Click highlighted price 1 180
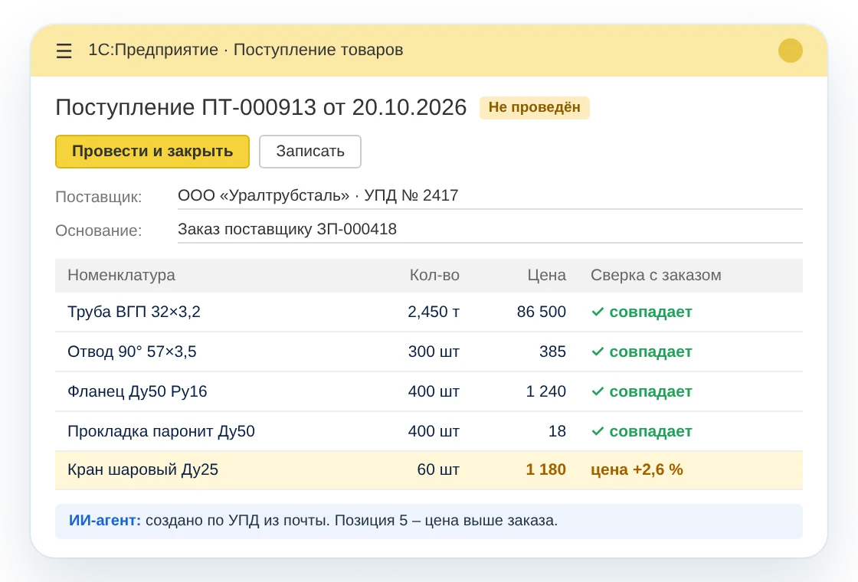Screen dimensions: 858x582 point(545,470)
